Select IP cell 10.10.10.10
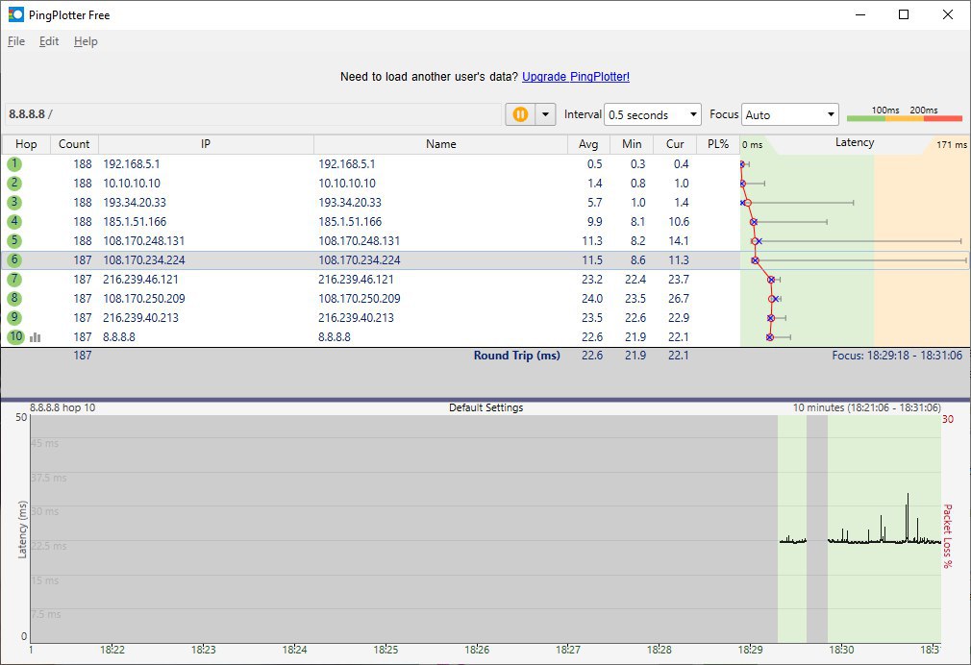 pyautogui.click(x=132, y=184)
